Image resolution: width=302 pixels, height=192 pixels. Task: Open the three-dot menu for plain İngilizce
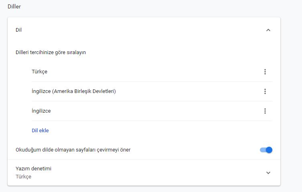[x=265, y=111]
